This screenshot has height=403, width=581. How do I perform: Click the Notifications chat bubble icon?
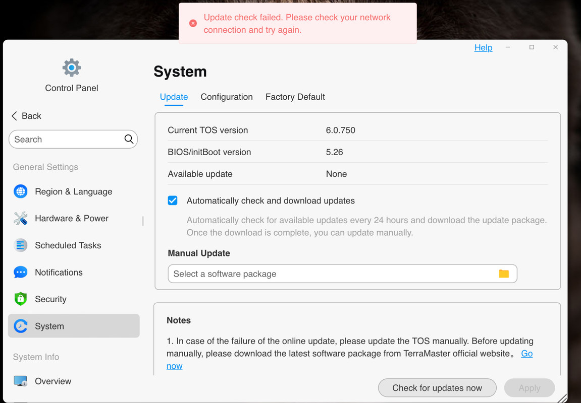[20, 272]
